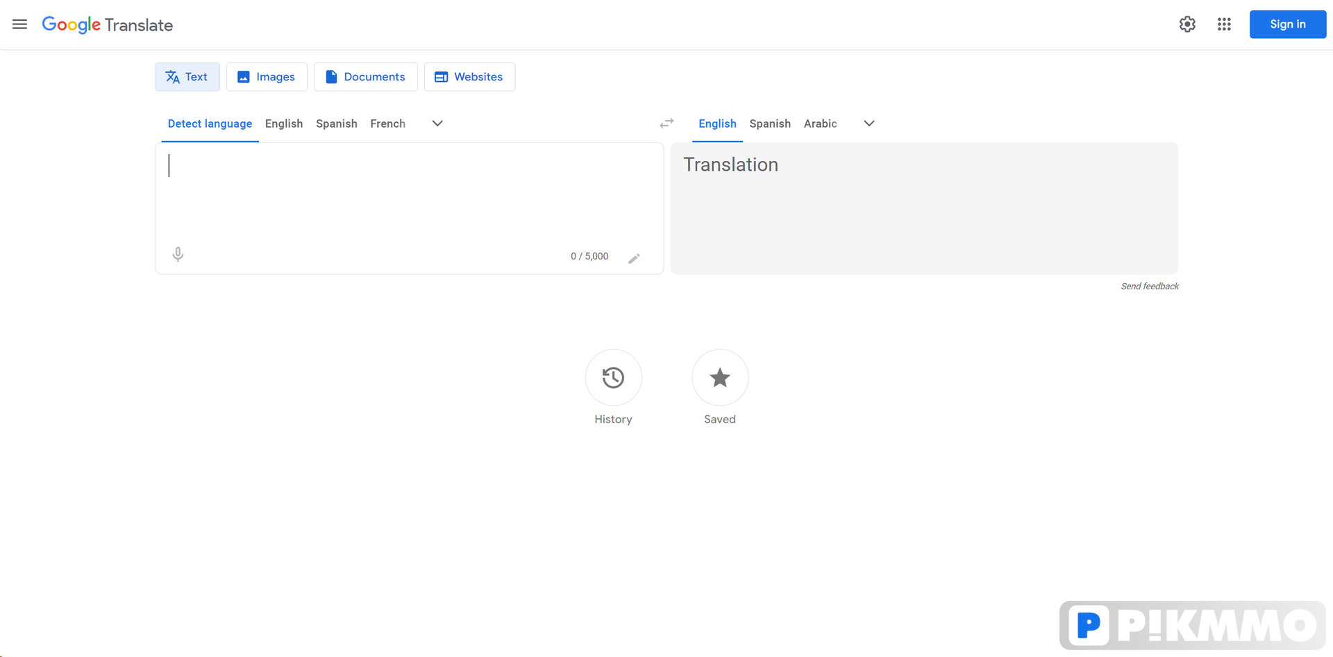Select Detect language as source
The image size is (1333, 657).
click(210, 123)
